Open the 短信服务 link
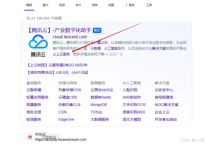The height and width of the screenshot is (144, 206). pyautogui.click(x=34, y=119)
